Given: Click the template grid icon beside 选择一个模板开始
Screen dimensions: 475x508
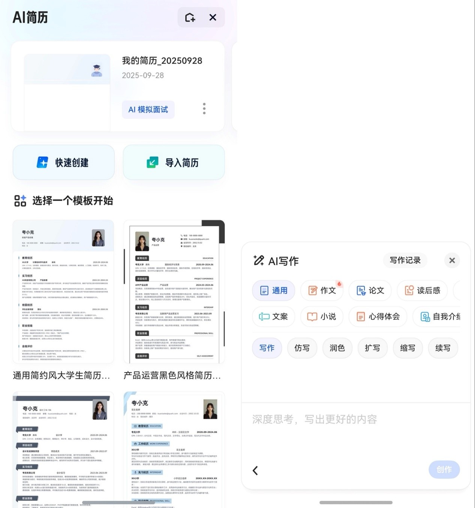Looking at the screenshot, I should coord(21,201).
